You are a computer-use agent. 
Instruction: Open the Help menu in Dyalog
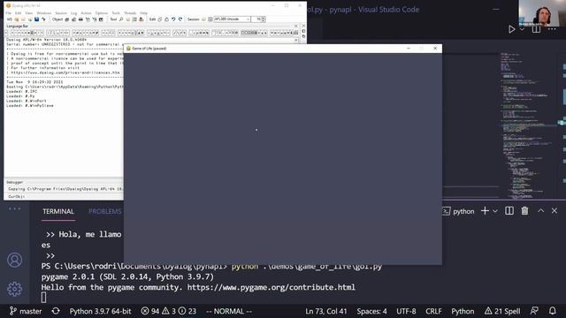(143, 13)
